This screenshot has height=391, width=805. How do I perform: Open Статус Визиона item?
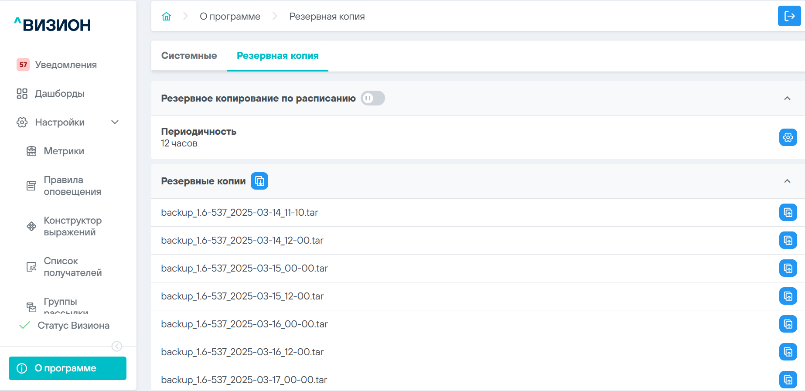coord(73,325)
